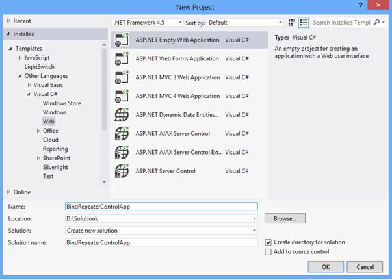Select the Cloud template category
Viewport: 392px width, 280px height.
(51, 140)
